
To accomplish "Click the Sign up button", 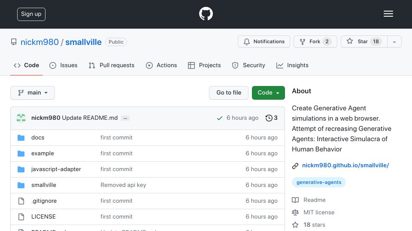I will (x=31, y=14).
